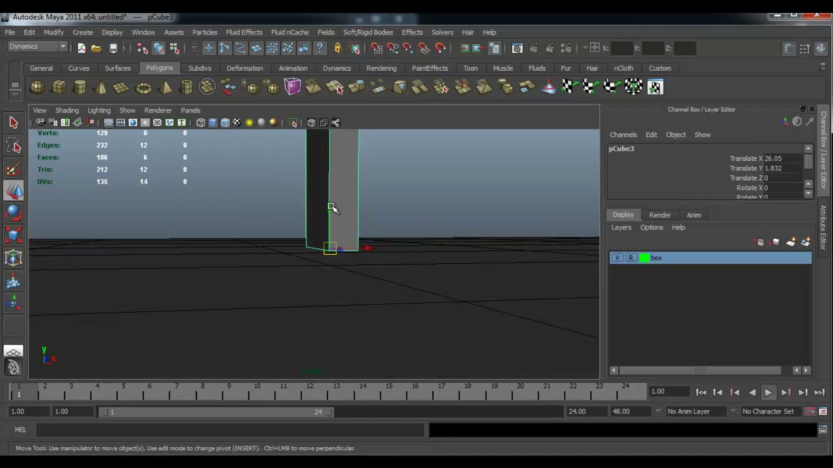Toggle textured display in viewport toolbar
Screen dimensions: 833x468
[x=237, y=123]
